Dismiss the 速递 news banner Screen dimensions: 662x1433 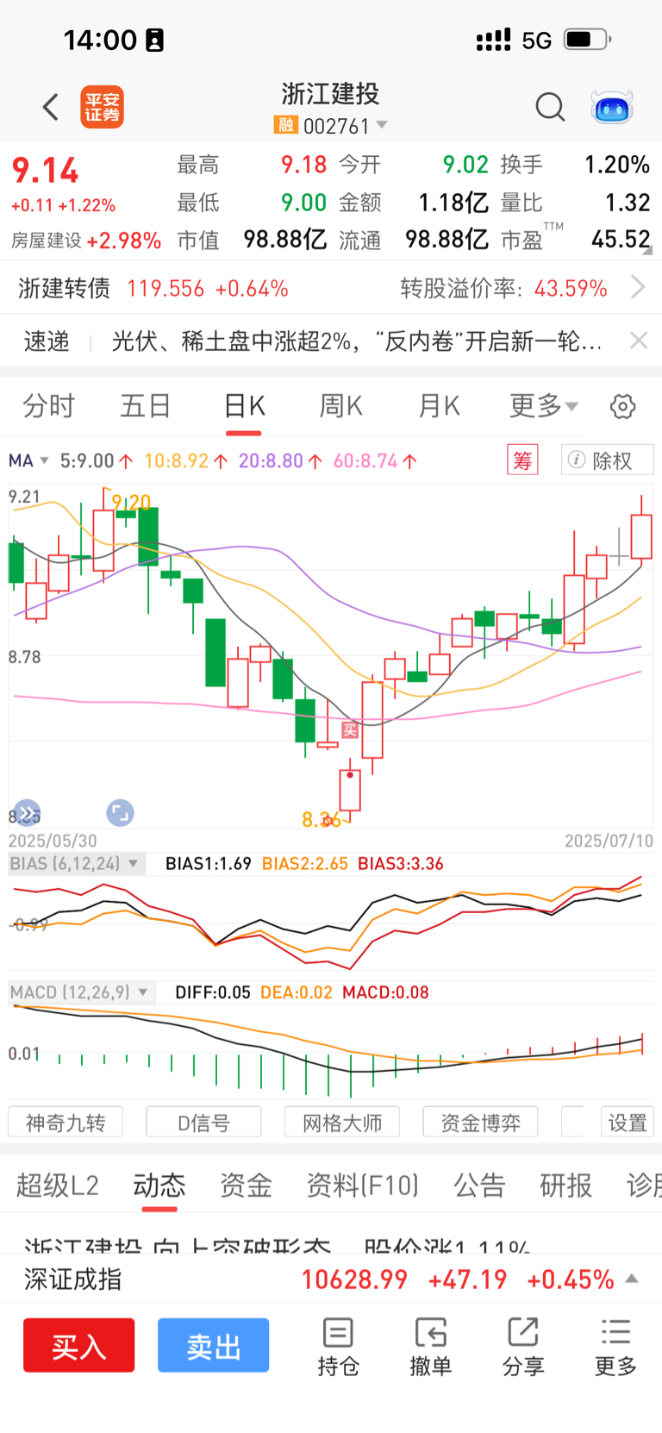[x=639, y=341]
